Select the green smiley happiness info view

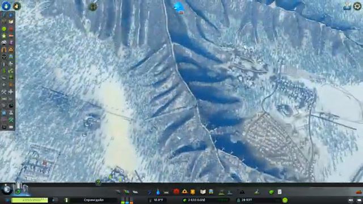(x=4, y=29)
